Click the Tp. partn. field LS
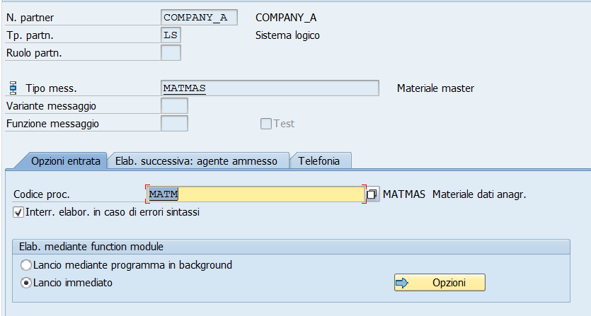Image resolution: width=591 pixels, height=316 pixels. click(171, 35)
